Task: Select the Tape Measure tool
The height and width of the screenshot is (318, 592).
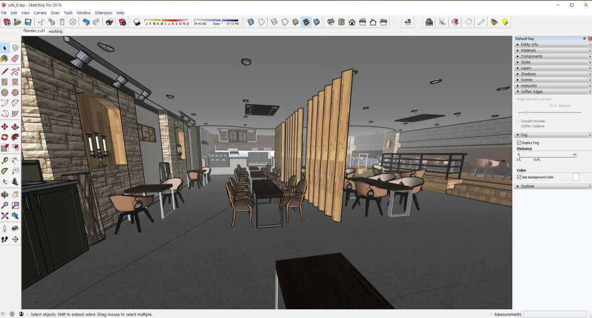Action: [x=5, y=160]
